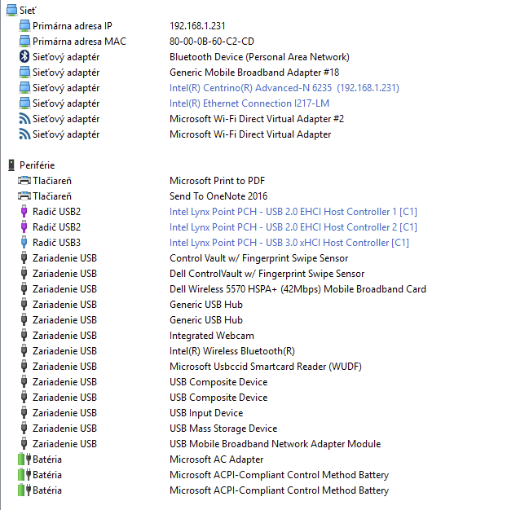507x510 pixels.
Task: Click the icon for Generic Mobile Broadband Adapter #18 row
Action: 24,73
